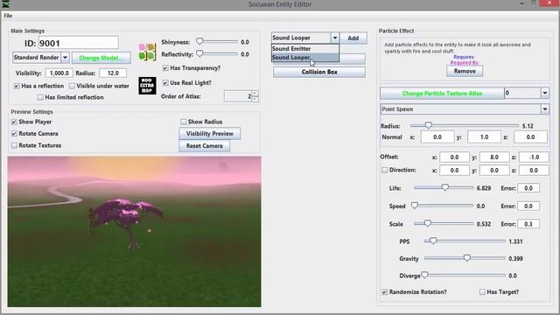Click the Normal z input field
Image resolution: width=560 pixels, height=315 pixels.
pyautogui.click(x=530, y=137)
